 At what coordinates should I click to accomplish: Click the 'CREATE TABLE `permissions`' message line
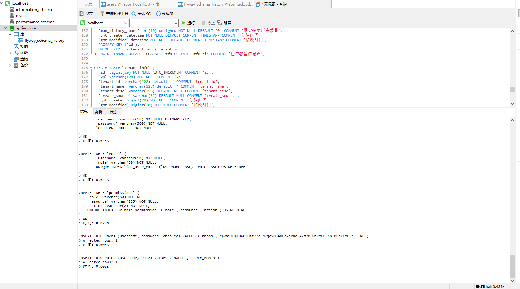109,193
